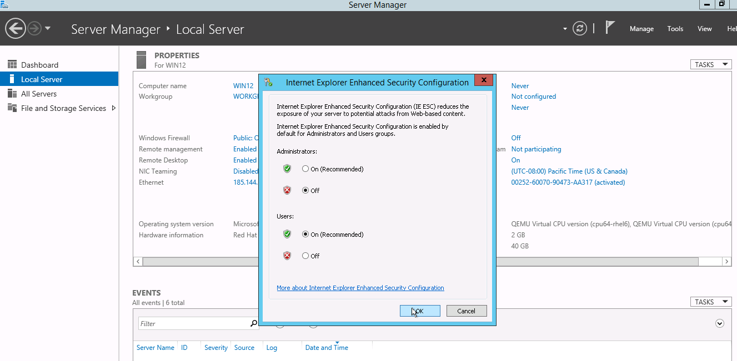
Task: Open the Events TASKS dropdown
Action: tap(711, 302)
